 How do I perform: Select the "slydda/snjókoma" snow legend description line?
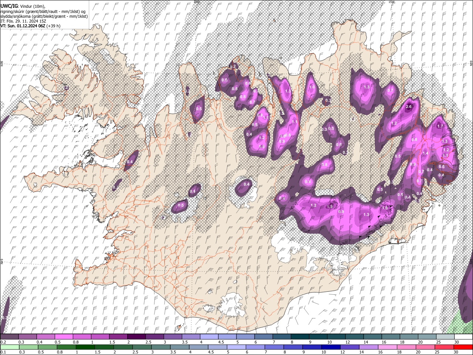[x=44, y=16]
